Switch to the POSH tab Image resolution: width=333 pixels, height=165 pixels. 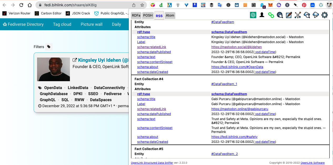pyautogui.click(x=148, y=15)
